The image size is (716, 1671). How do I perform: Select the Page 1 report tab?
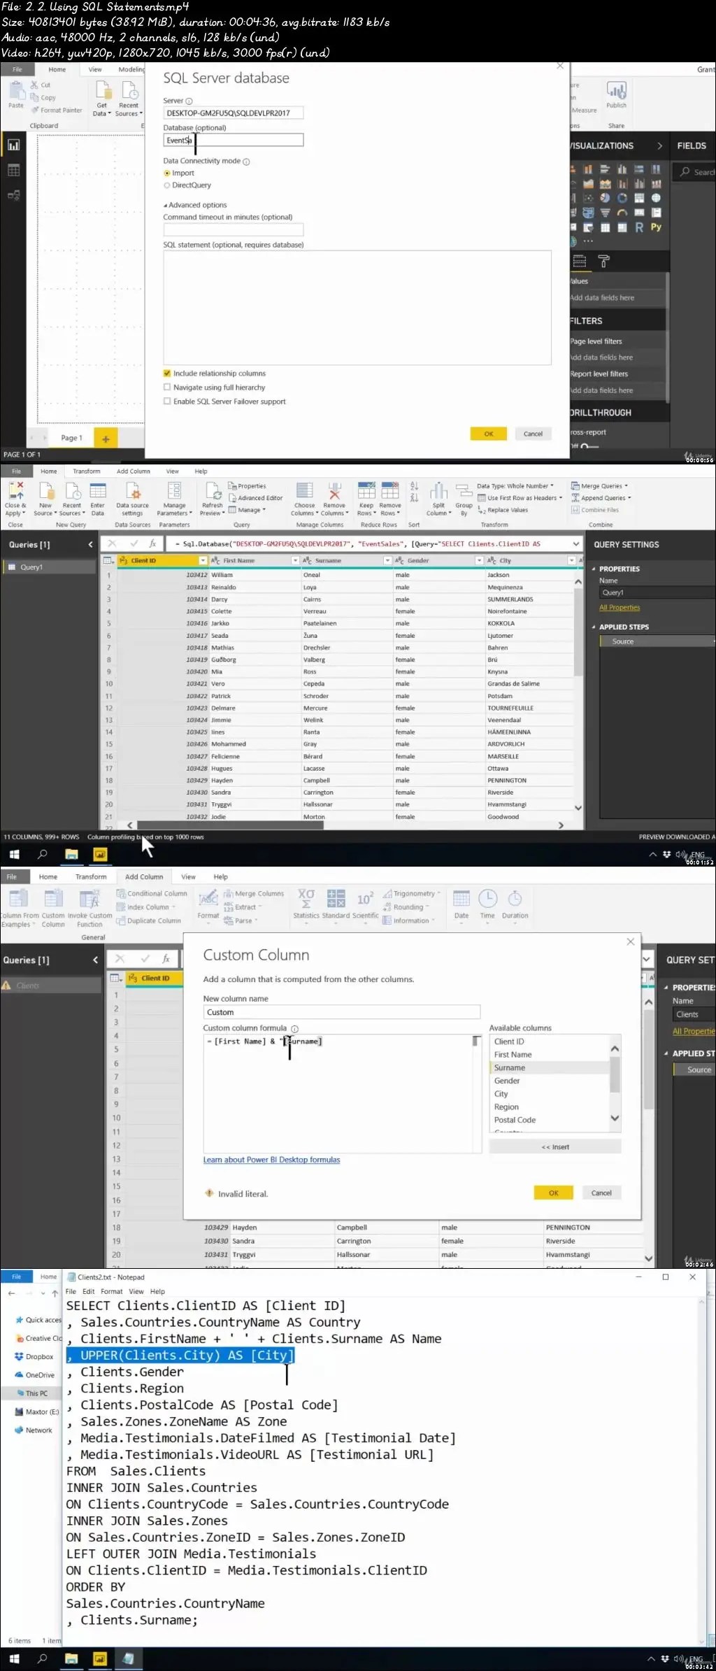click(71, 438)
